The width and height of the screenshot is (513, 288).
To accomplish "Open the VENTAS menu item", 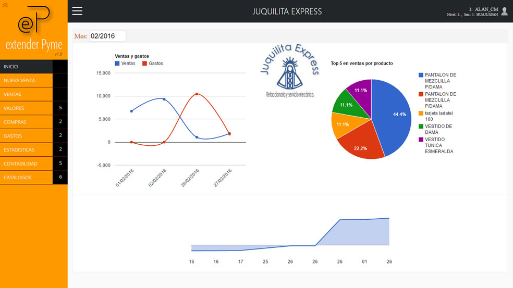I will coord(26,94).
